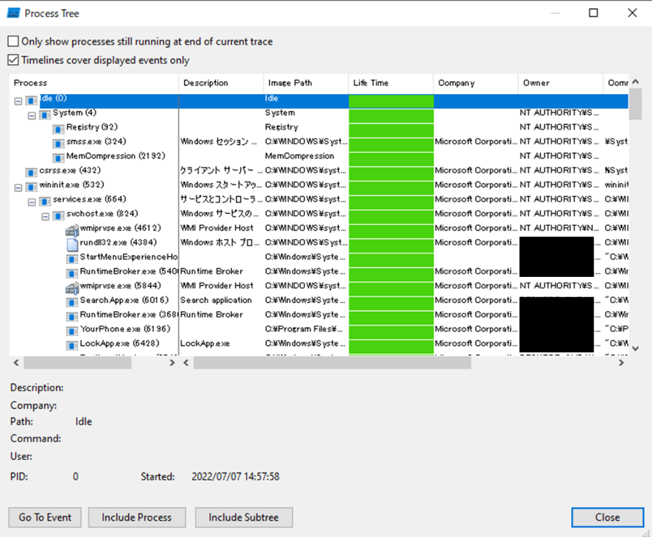Screen dimensions: 652x537
Task: Click the LockApp.exe (6428) process icon
Action: point(72,343)
